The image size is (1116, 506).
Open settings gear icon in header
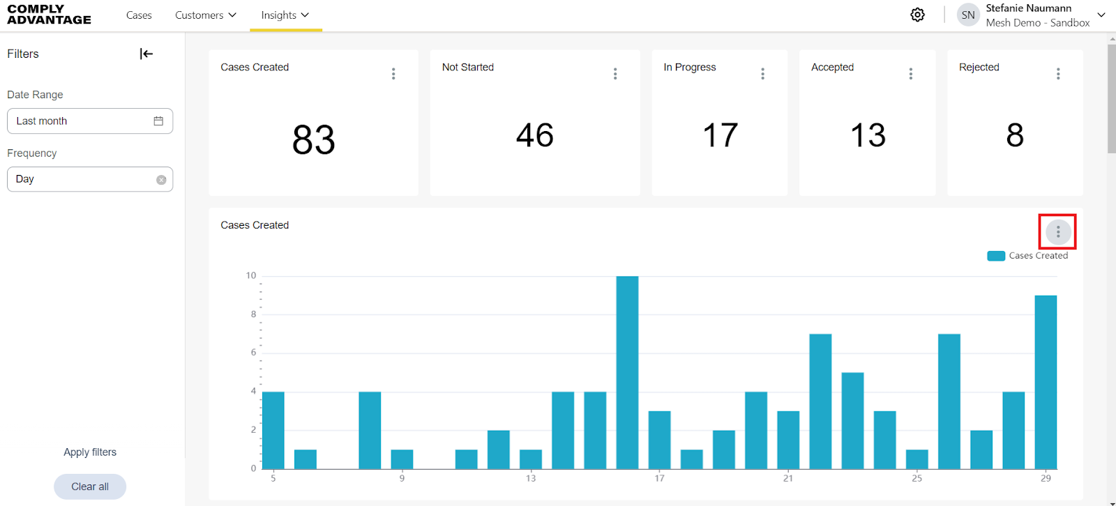918,15
